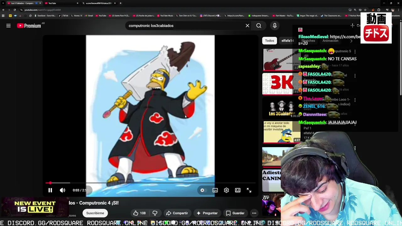This screenshot has width=402, height=226.
Task: Close the 'Los 3 Cabiados' browser tab
Action: (x=40, y=3)
